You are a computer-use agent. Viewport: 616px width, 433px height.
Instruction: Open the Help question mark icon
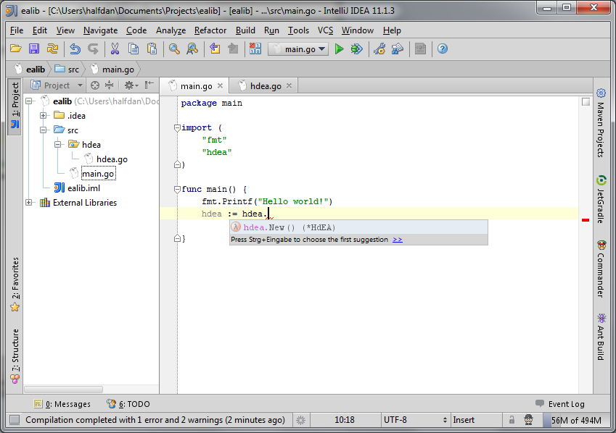(442, 49)
